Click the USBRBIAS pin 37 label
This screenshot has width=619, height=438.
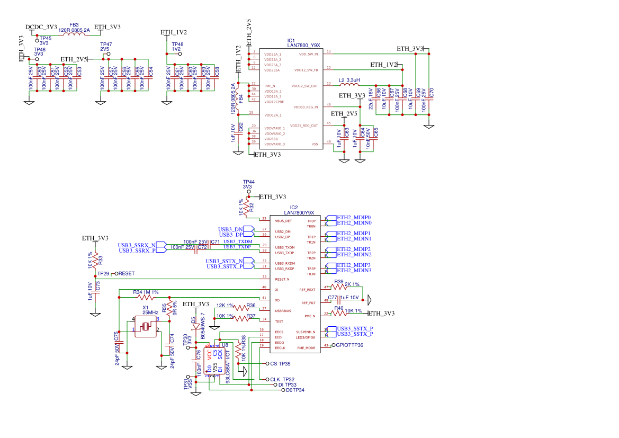point(283,311)
